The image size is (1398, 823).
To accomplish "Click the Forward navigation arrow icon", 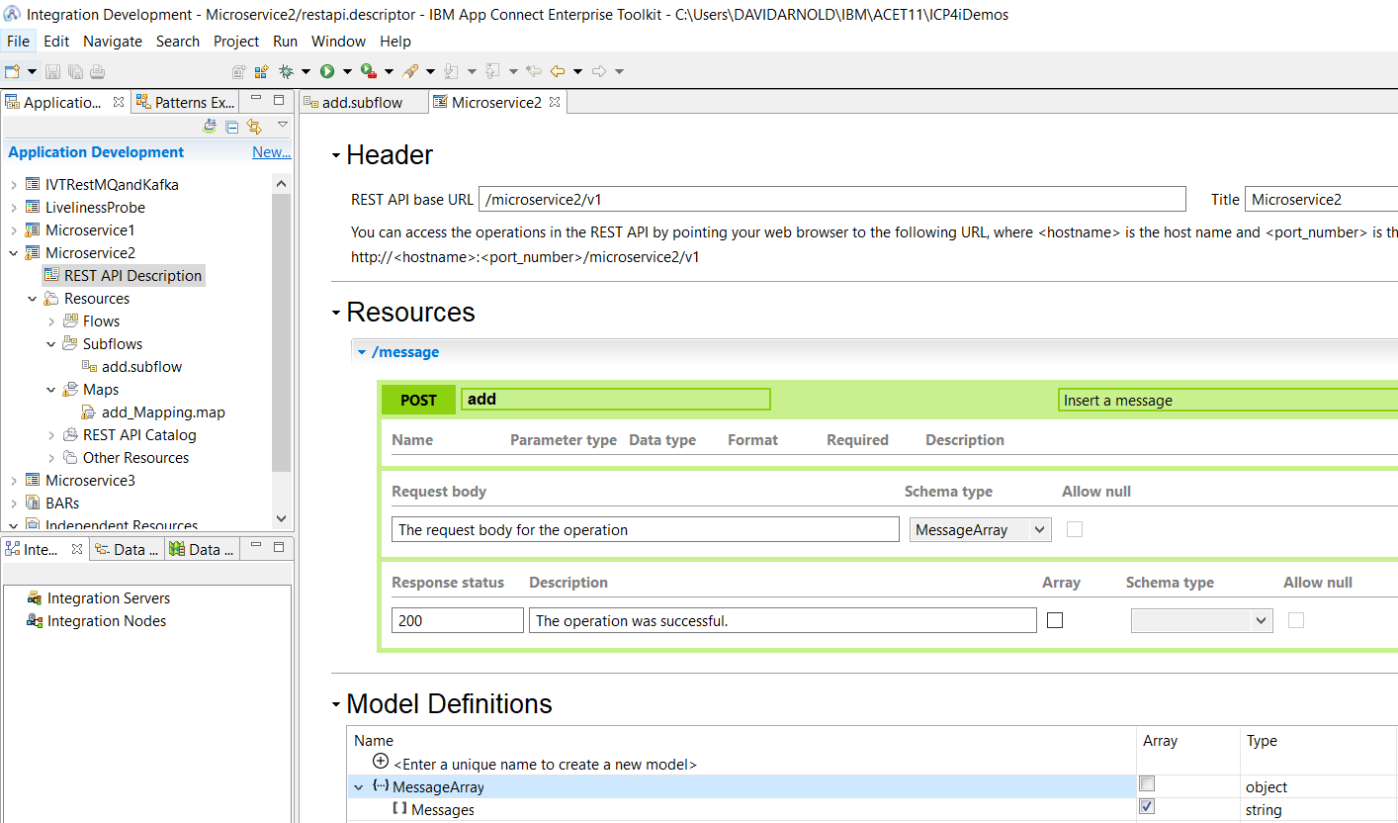I will (598, 71).
